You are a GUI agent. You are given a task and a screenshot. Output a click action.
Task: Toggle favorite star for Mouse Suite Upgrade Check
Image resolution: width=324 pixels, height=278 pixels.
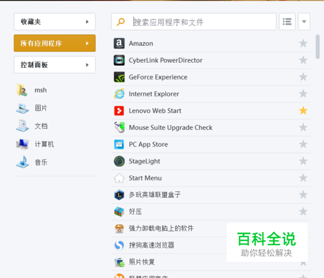[x=303, y=127]
